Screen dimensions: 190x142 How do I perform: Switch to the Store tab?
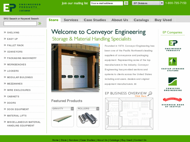[53, 20]
